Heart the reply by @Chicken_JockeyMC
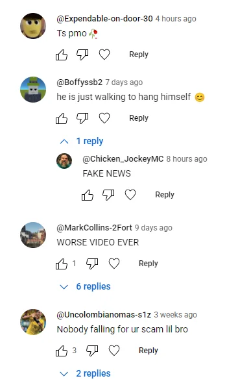238x385 pixels. [x=130, y=195]
